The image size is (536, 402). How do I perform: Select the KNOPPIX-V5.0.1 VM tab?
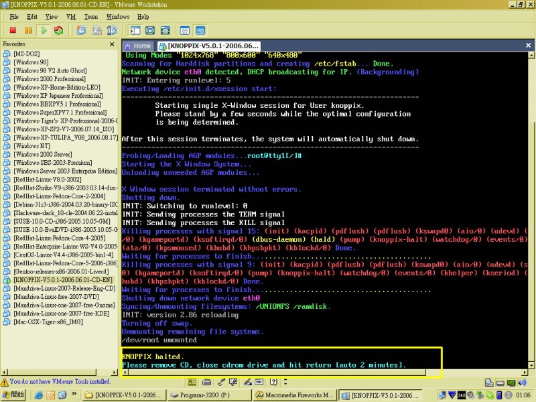[x=209, y=46]
